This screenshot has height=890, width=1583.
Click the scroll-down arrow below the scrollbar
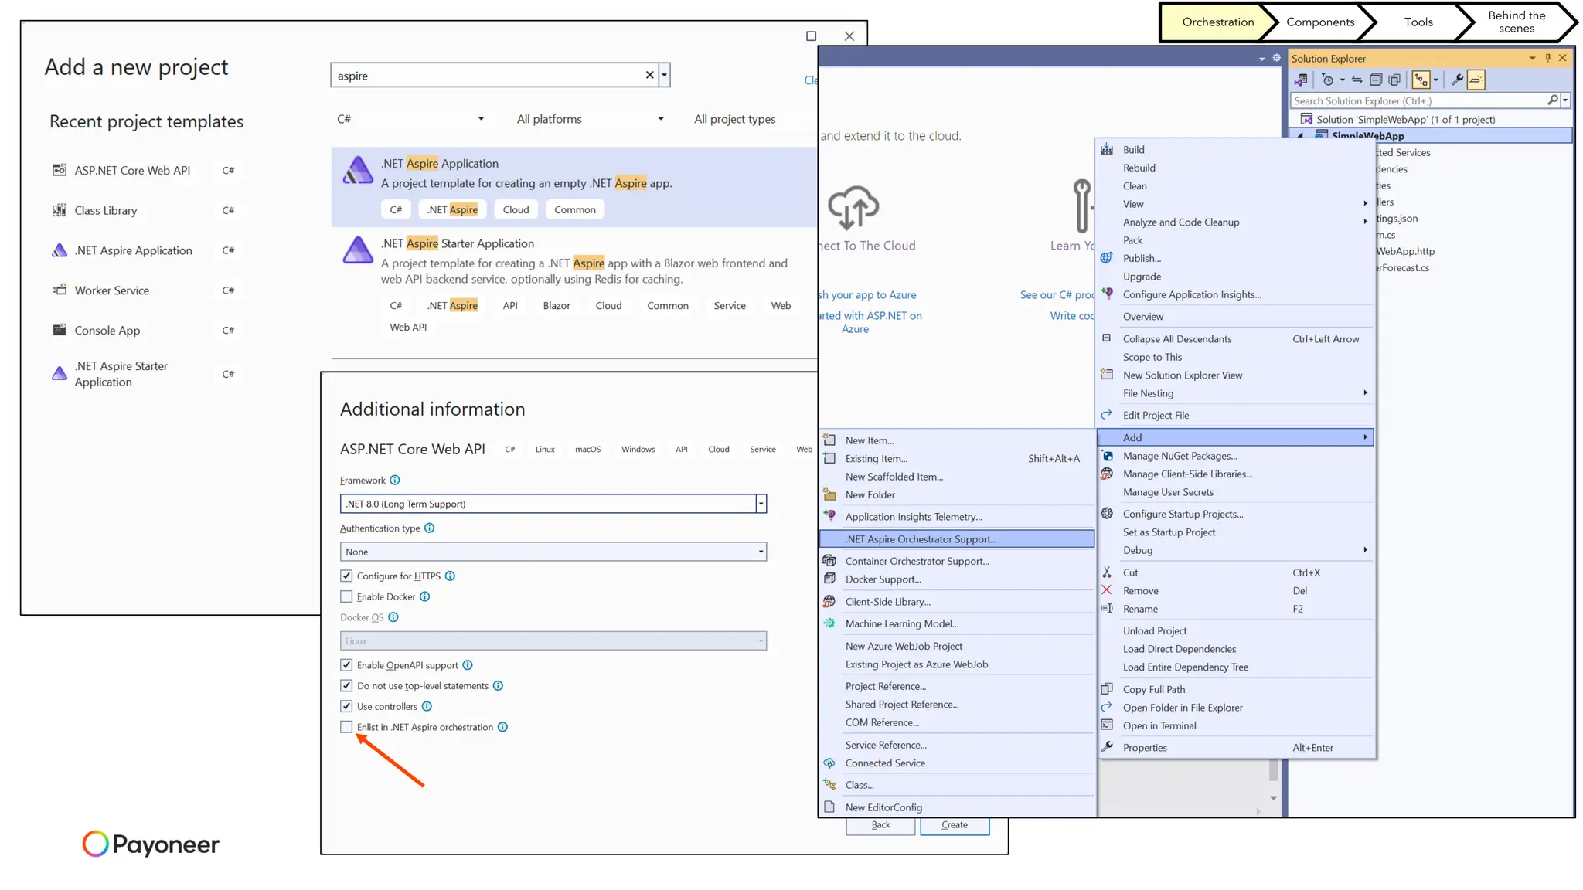click(1273, 798)
